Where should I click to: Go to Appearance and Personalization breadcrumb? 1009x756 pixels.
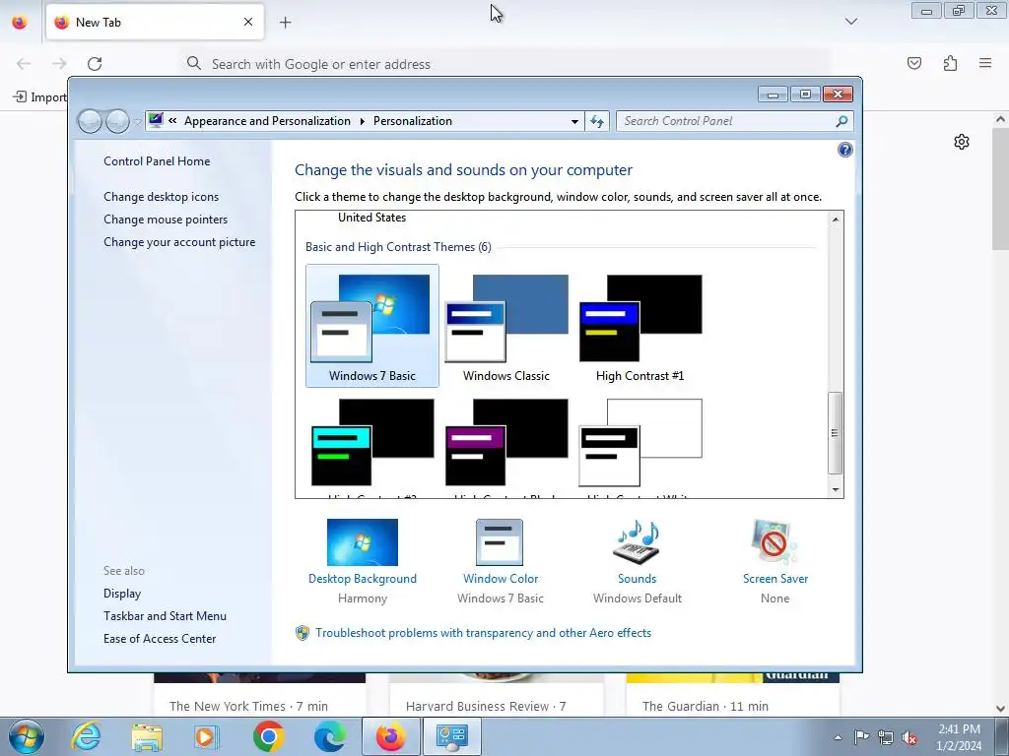[267, 121]
